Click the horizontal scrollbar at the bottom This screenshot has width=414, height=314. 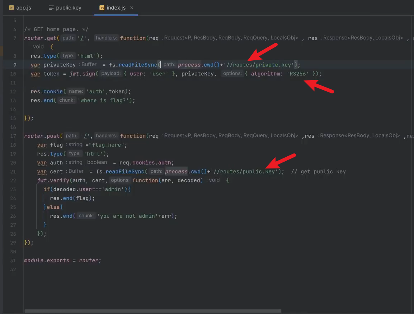(x=153, y=311)
